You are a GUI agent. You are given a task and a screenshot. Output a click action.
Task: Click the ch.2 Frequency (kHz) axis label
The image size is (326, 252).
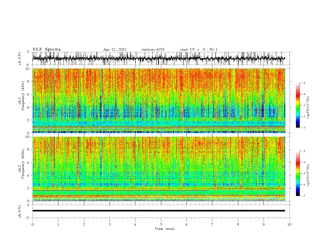point(21,163)
